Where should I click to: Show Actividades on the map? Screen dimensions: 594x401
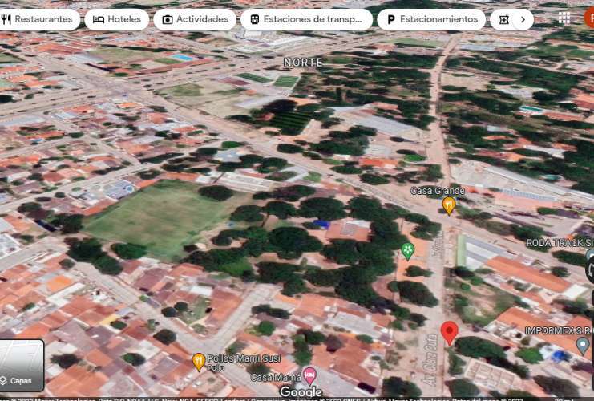[x=194, y=19]
